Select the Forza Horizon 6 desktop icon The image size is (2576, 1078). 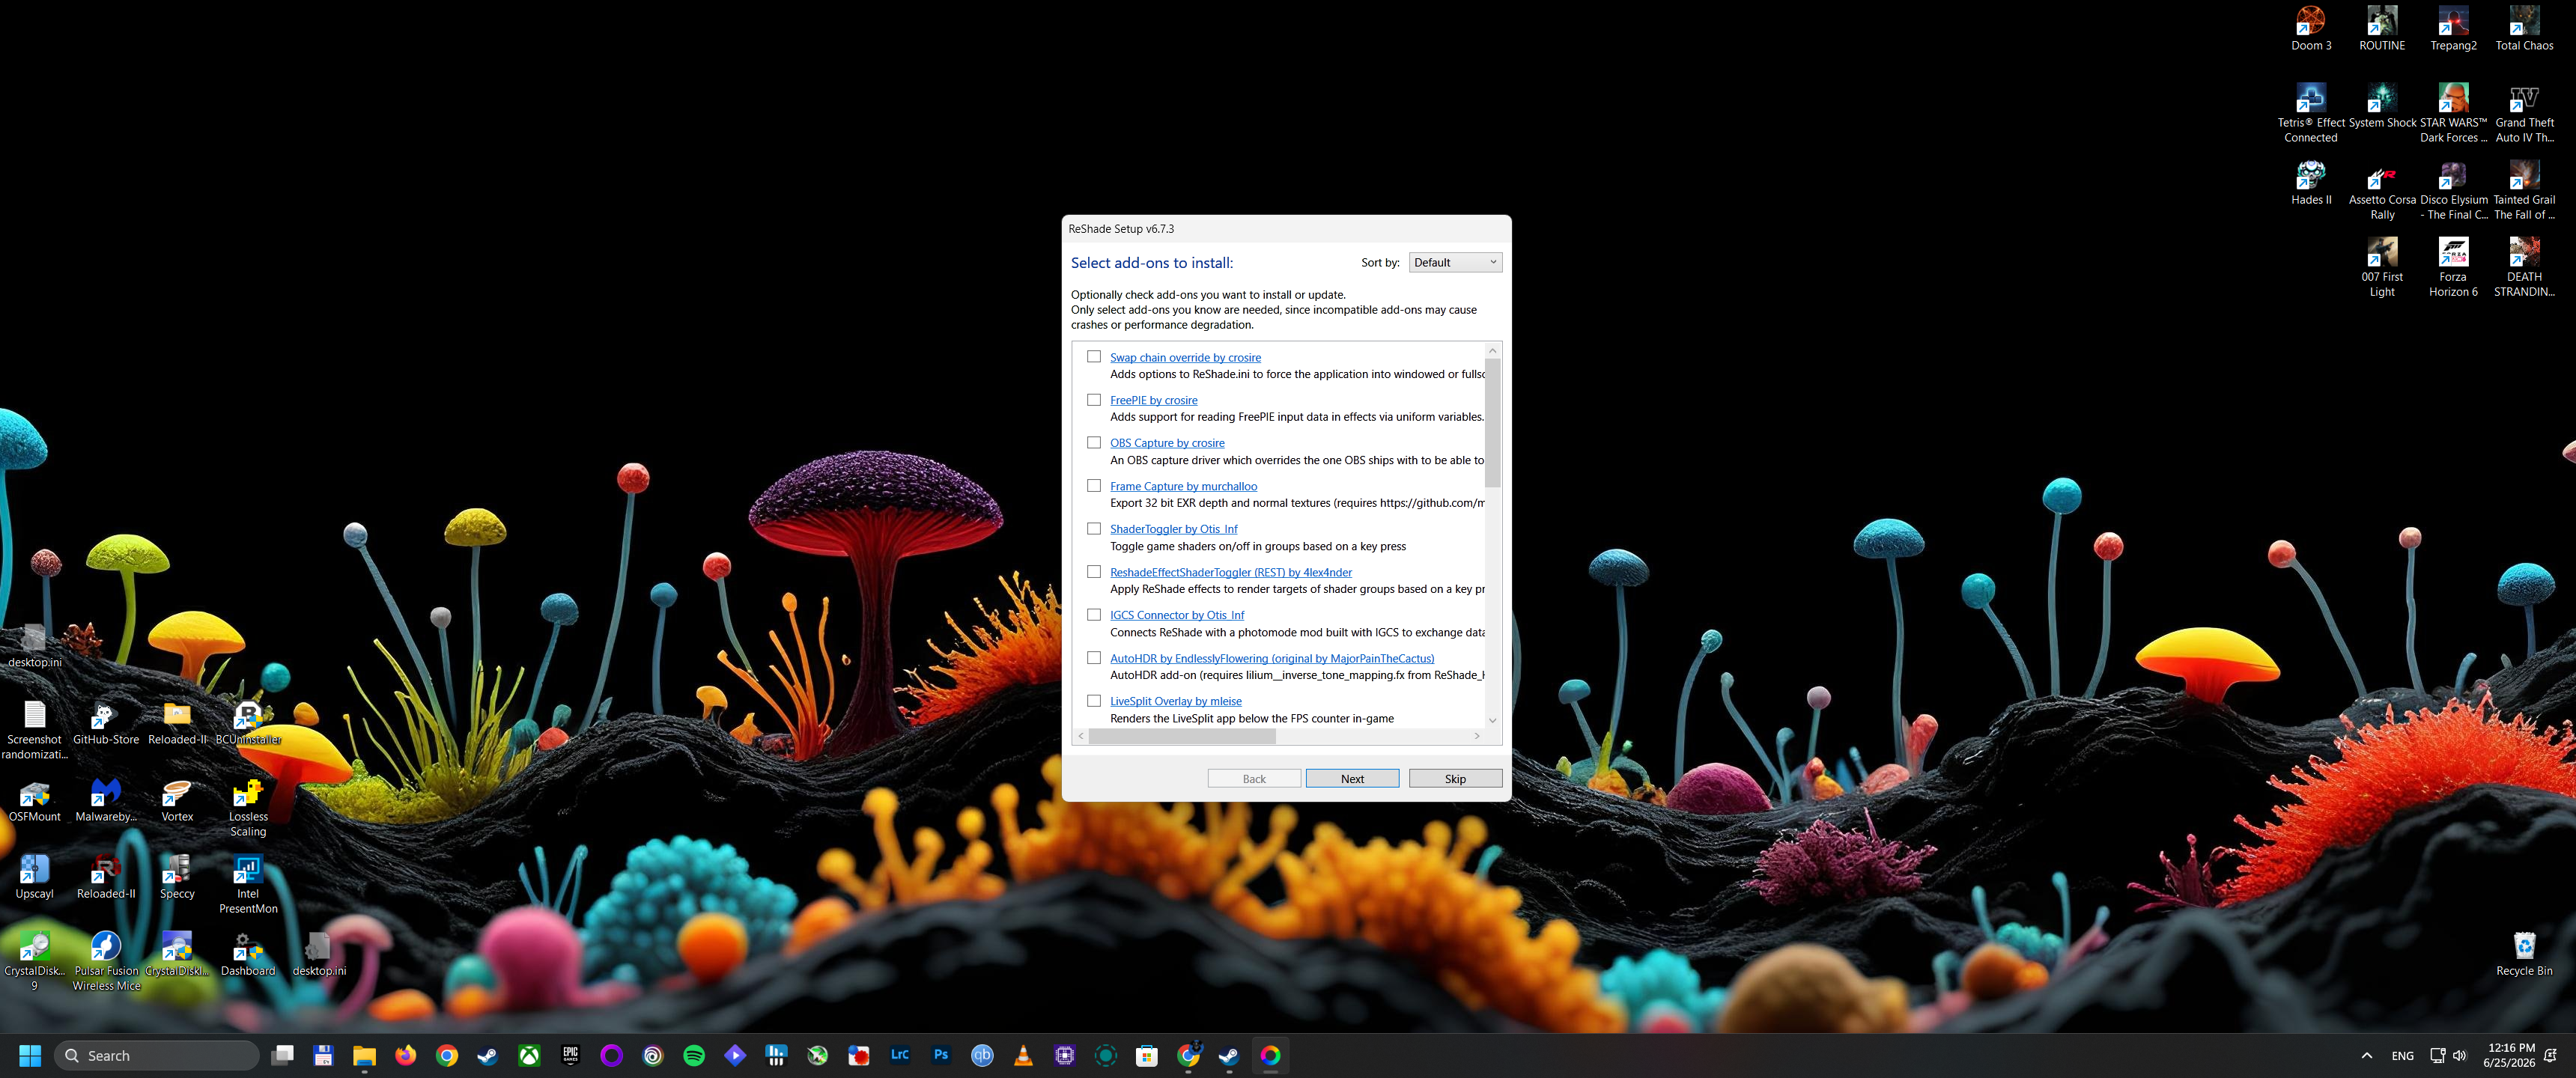click(x=2453, y=267)
